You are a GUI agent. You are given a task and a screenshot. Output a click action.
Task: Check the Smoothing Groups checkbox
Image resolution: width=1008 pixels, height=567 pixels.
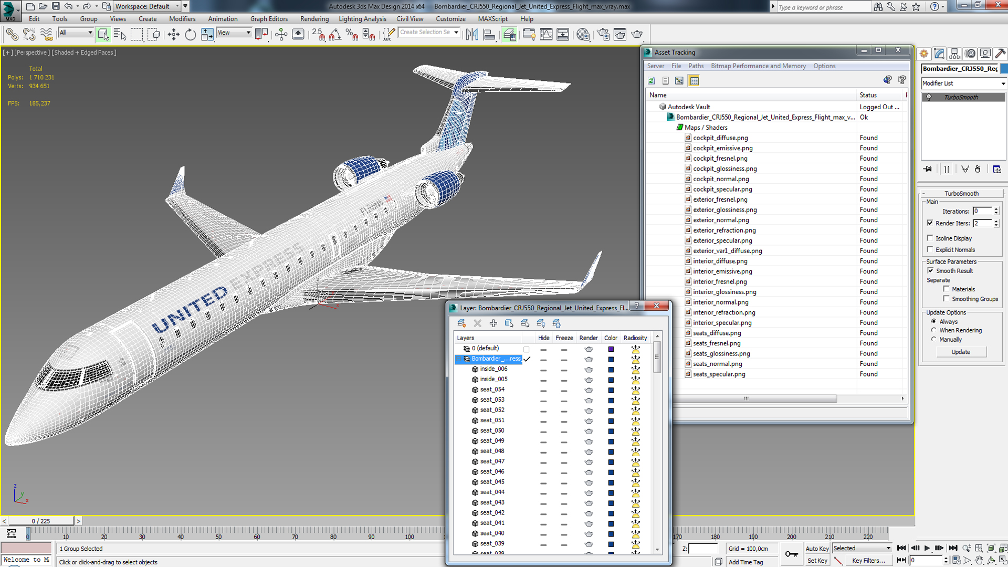click(947, 299)
